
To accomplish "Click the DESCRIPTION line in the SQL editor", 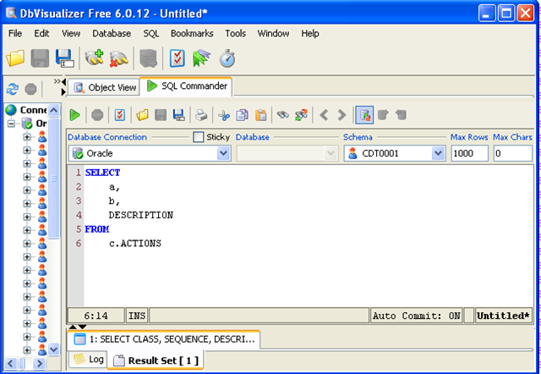I will pyautogui.click(x=141, y=215).
